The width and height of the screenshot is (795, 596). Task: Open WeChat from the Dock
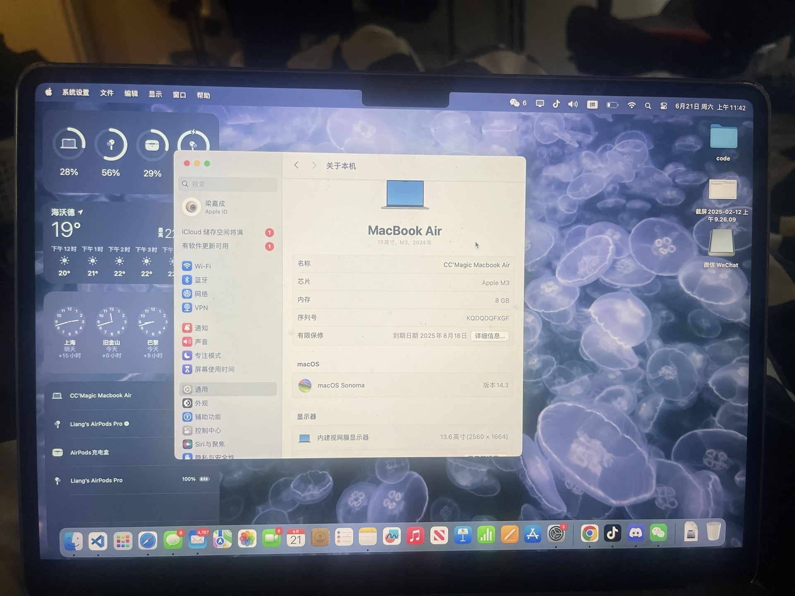658,532
